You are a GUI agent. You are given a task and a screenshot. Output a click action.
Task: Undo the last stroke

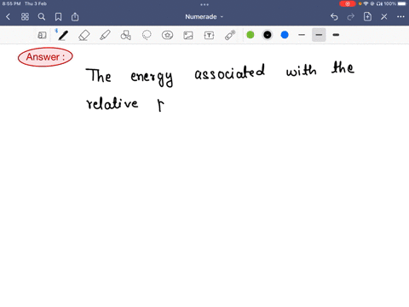(334, 17)
